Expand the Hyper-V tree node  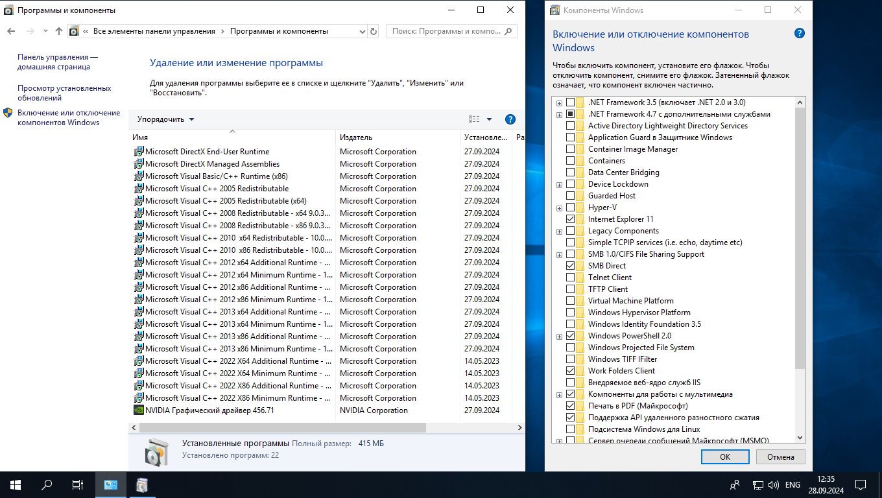click(559, 207)
